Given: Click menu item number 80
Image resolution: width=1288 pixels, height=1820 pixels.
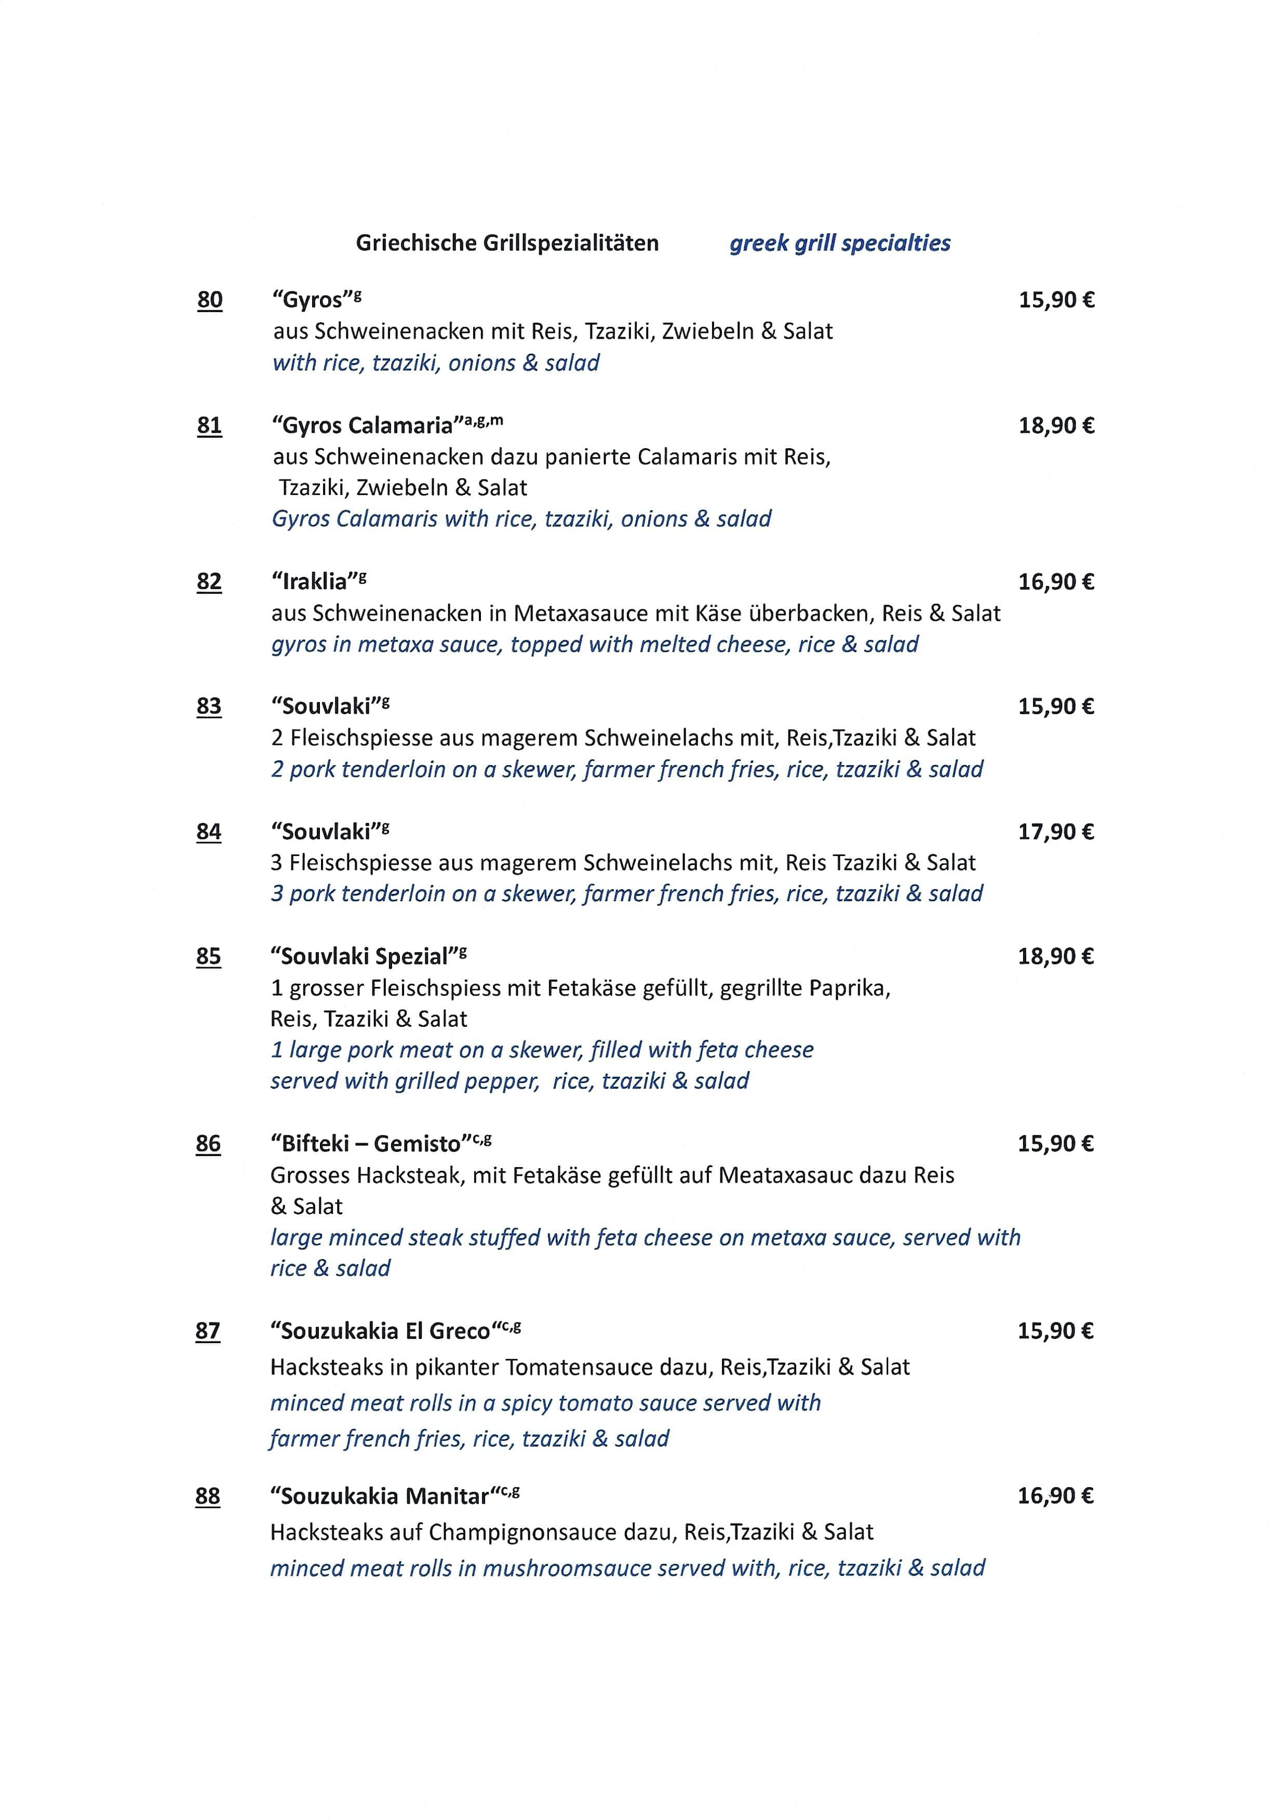Looking at the screenshot, I should pos(210,300).
